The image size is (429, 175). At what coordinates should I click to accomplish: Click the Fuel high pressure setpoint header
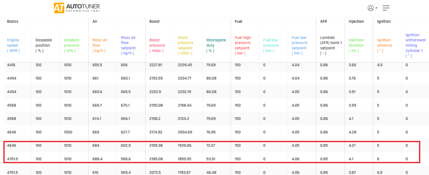click(243, 45)
